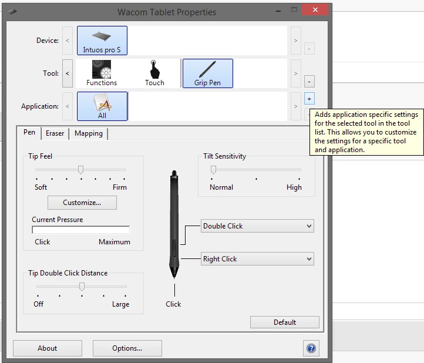This screenshot has height=363, width=424.
Task: Switch to the Eraser tab
Action: [55, 133]
